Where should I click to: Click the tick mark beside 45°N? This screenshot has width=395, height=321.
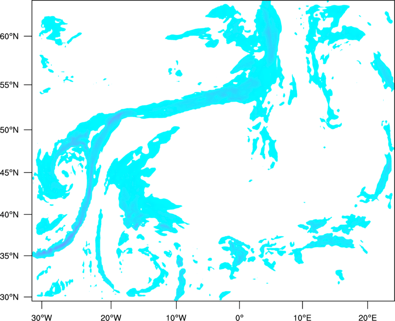pyautogui.click(x=28, y=172)
